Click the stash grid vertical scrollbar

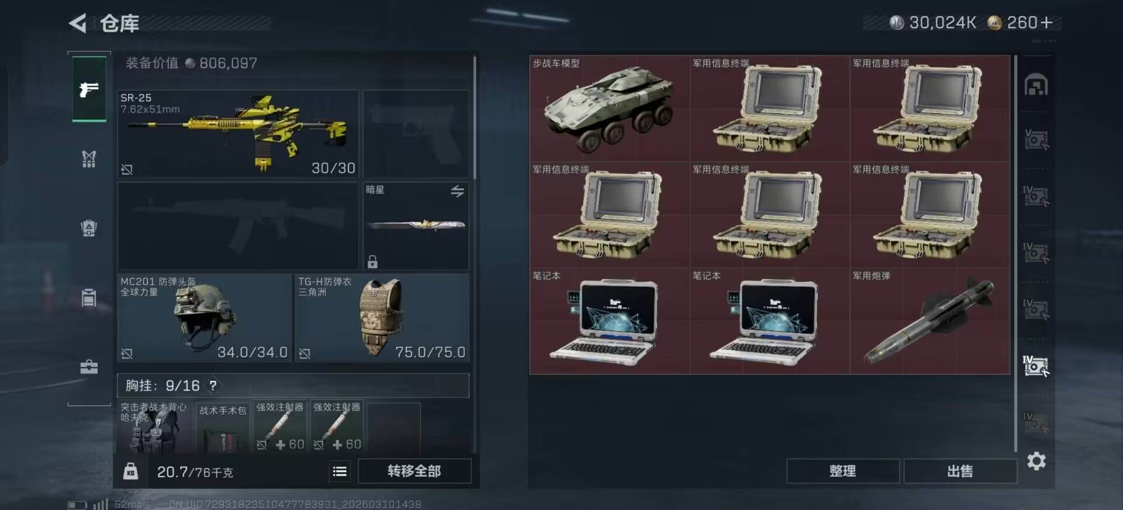(1015, 253)
